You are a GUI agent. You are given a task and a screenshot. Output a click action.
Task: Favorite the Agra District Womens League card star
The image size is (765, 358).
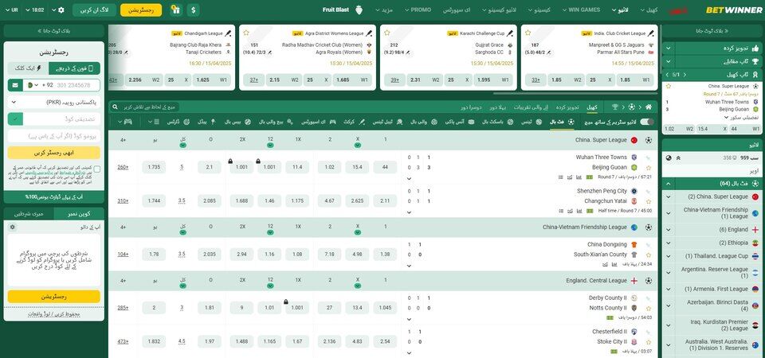(x=246, y=33)
